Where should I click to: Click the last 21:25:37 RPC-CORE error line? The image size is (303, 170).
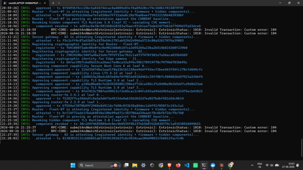[138, 131]
